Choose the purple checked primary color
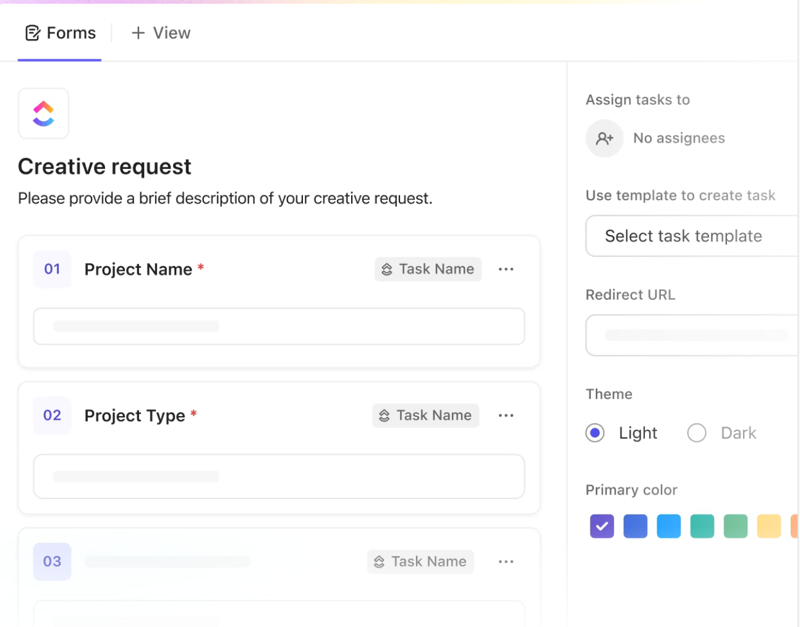 tap(602, 526)
